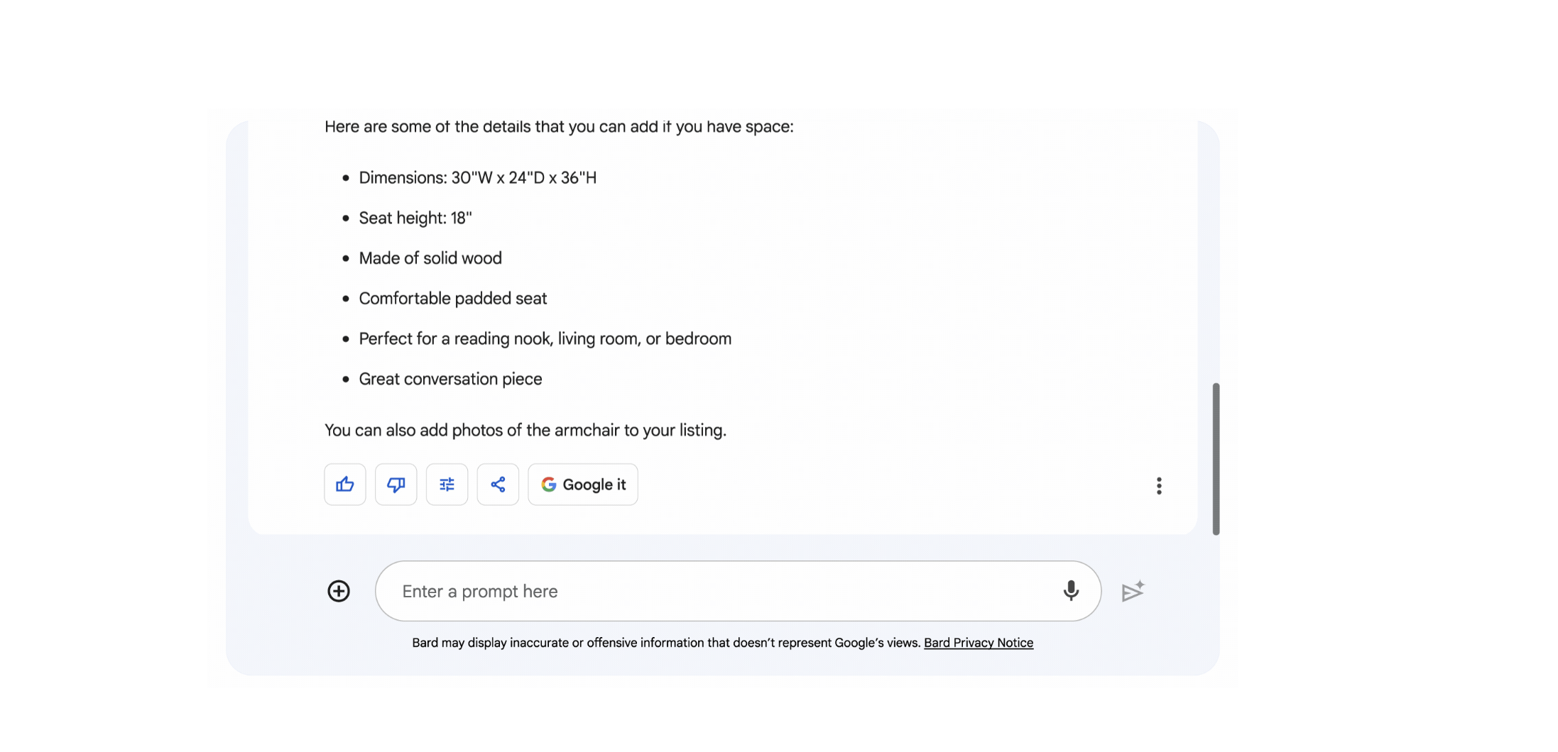Open the Bard Privacy Notice link
Screen dimensions: 1558x752
[x=979, y=643]
